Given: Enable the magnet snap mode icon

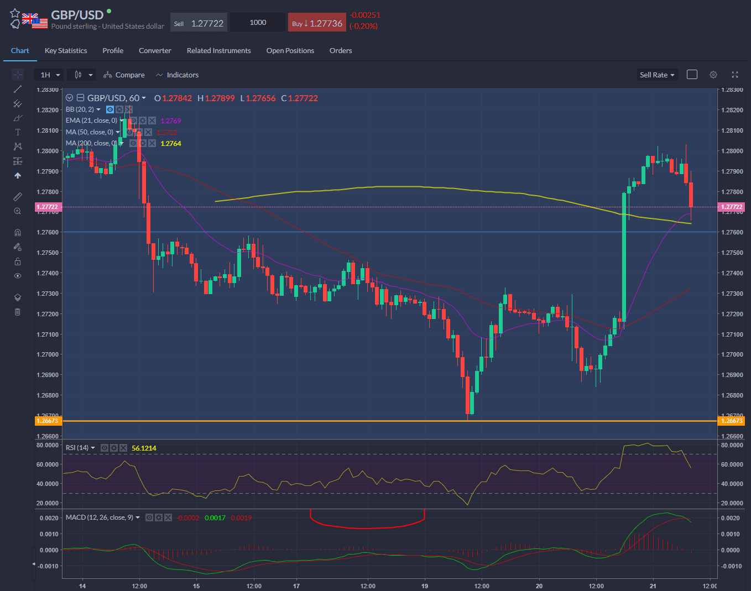Looking at the screenshot, I should (x=18, y=233).
